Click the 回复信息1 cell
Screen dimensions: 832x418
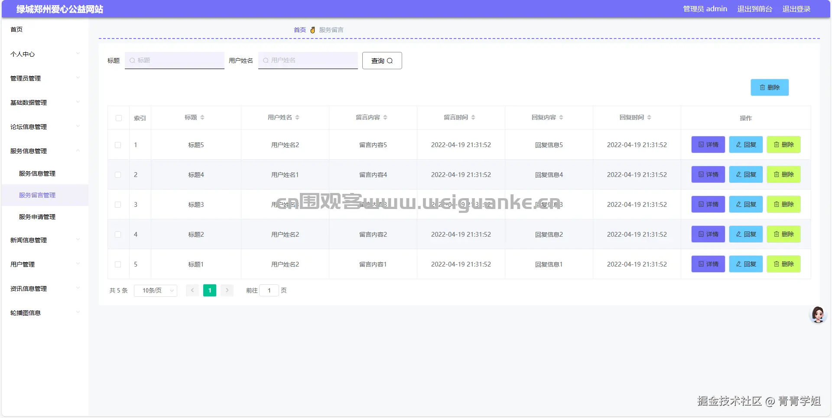[549, 264]
